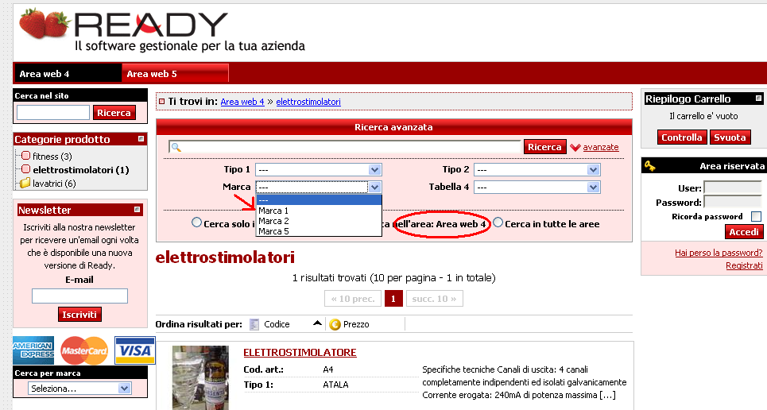The height and width of the screenshot is (410, 767).
Task: Click the lavatrici folder icon
Action: (x=25, y=184)
